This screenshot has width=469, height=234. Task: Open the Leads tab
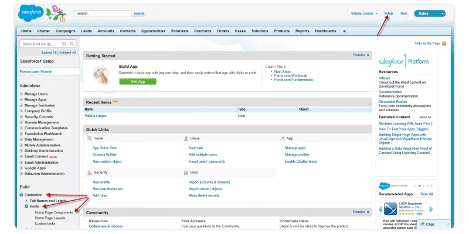[x=86, y=31]
